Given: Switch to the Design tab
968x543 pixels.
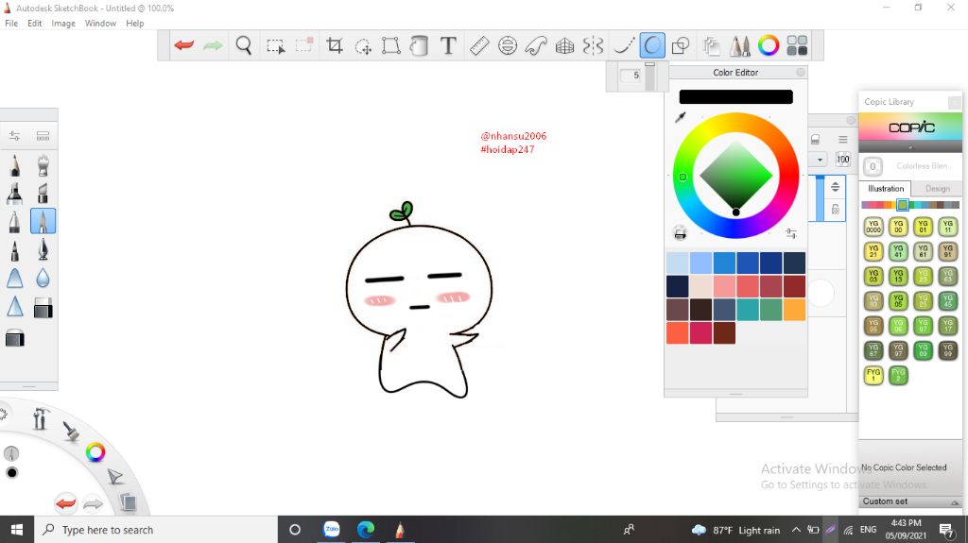Looking at the screenshot, I should 937,189.
